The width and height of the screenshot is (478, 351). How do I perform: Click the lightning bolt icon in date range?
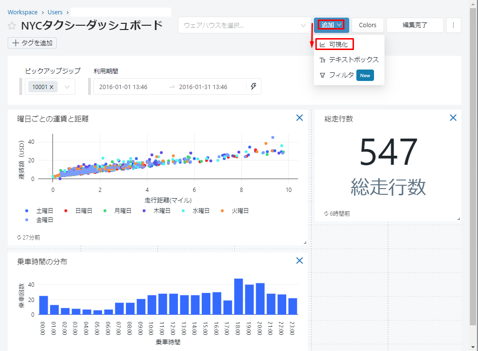pyautogui.click(x=253, y=87)
